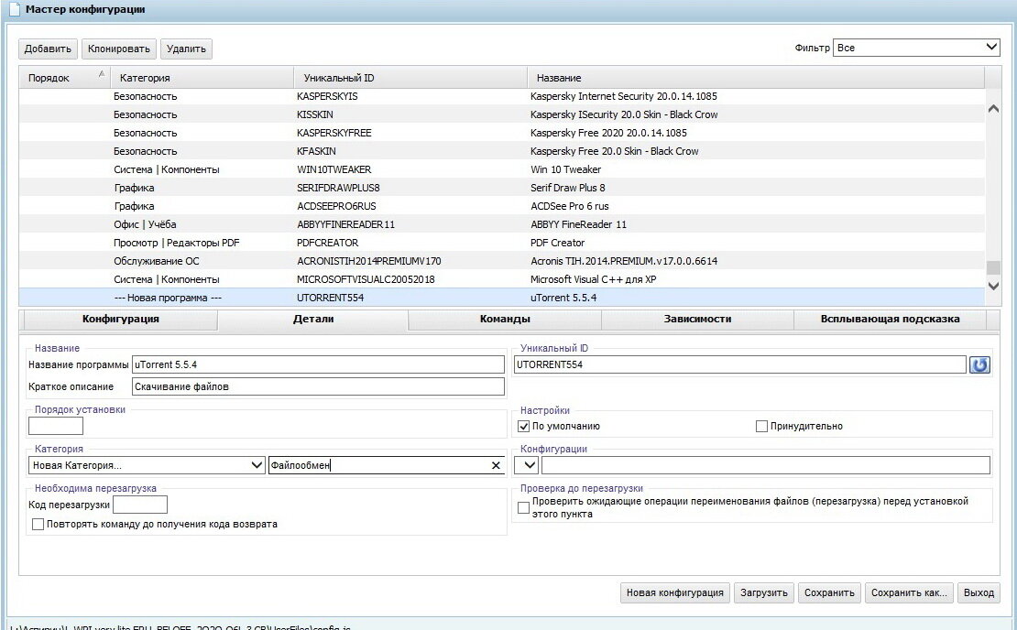Click the document icon beside Мастер конфигурации
This screenshot has width=1017, height=630.
click(x=14, y=10)
